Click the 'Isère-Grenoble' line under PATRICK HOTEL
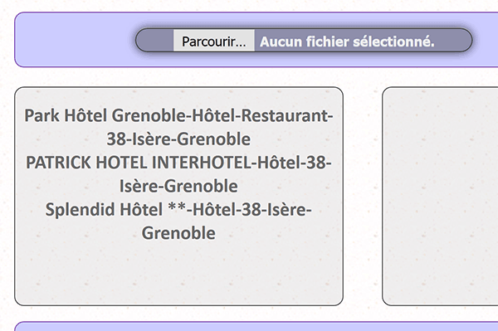This screenshot has height=331, width=498. point(178,186)
